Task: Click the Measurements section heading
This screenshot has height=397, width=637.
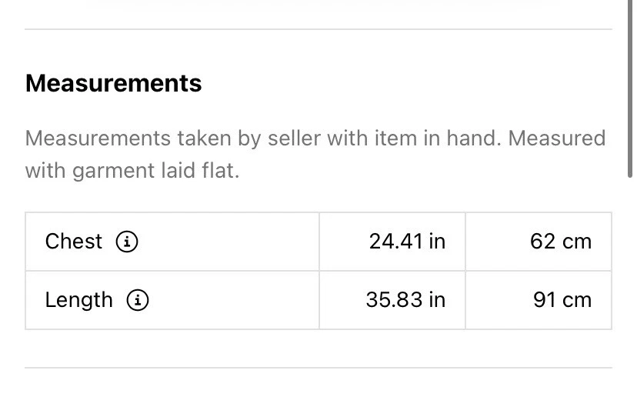Action: pos(113,83)
